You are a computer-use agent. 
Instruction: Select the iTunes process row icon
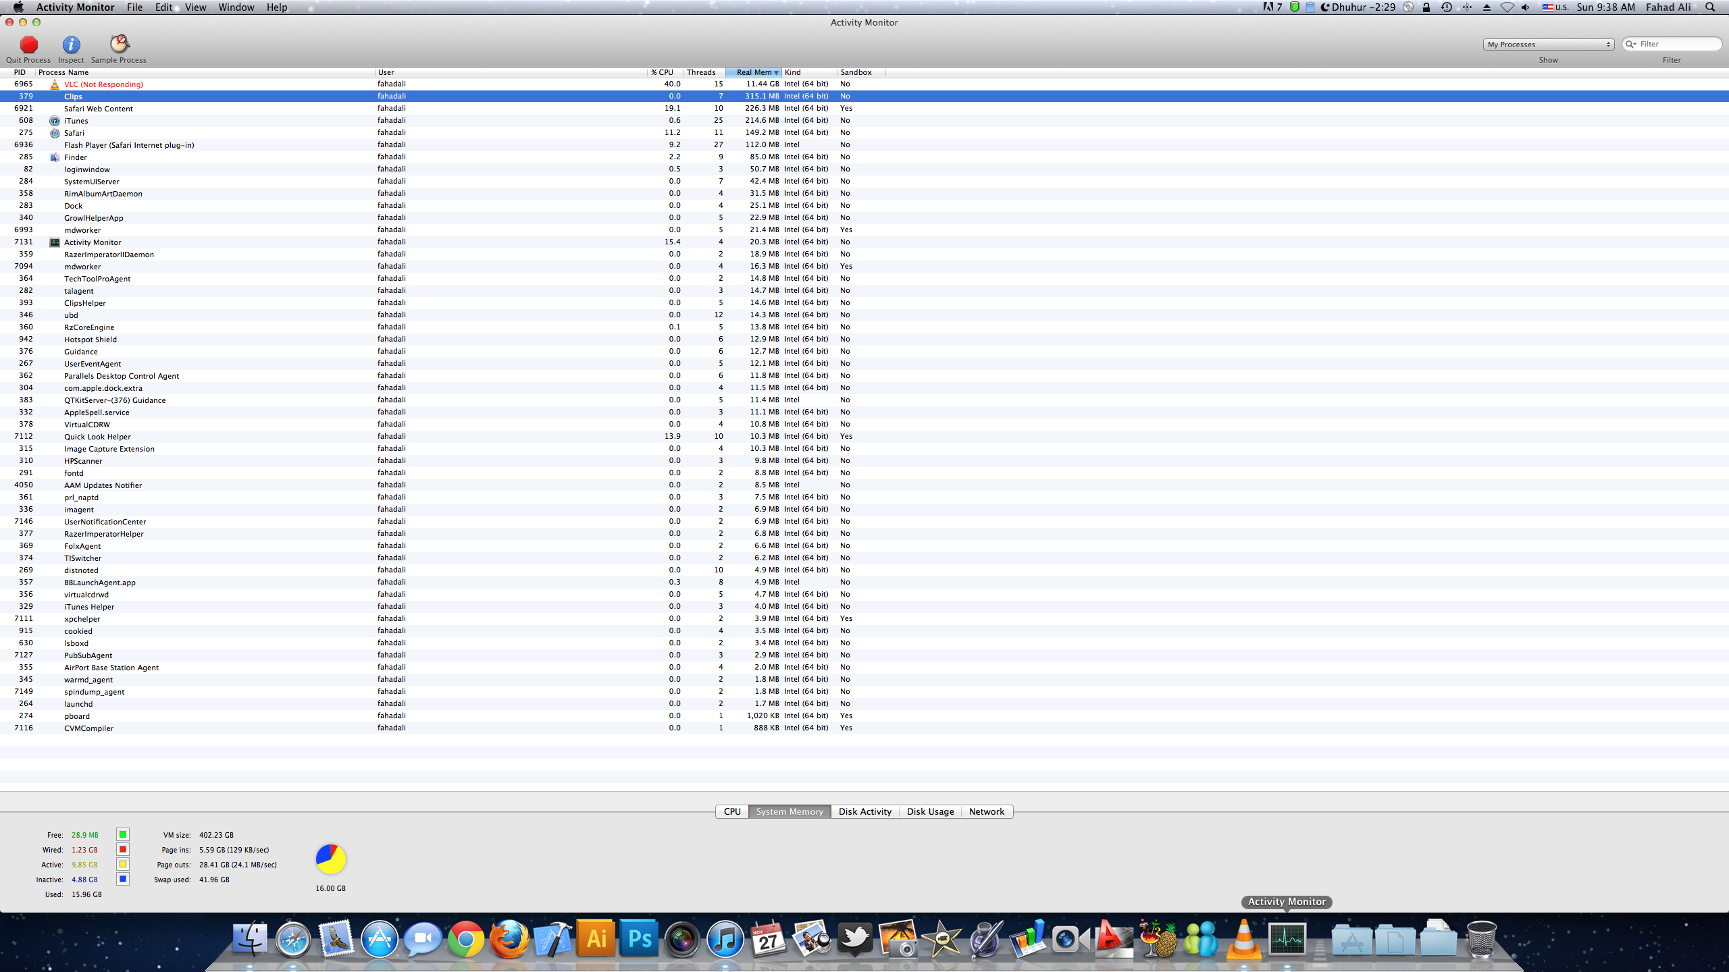pyautogui.click(x=55, y=121)
